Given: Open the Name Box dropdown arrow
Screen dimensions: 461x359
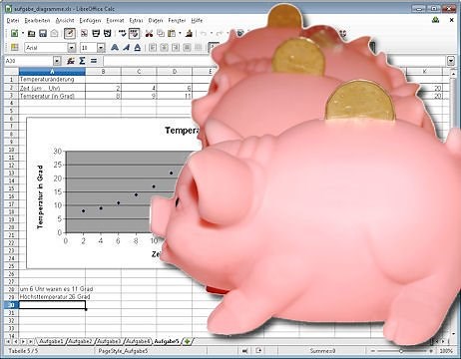Looking at the screenshot, I should [x=57, y=61].
